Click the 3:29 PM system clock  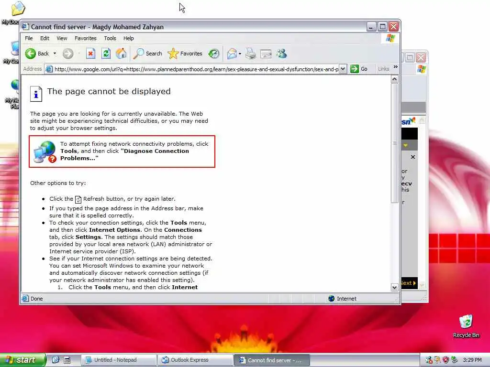[x=472, y=360]
